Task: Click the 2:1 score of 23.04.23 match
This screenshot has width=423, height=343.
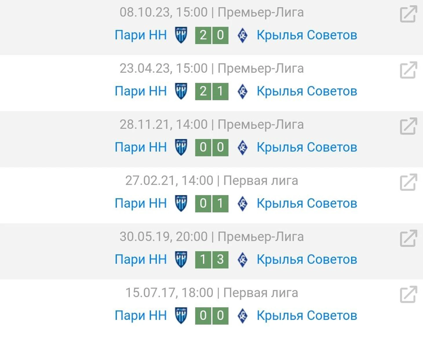Action: point(212,91)
